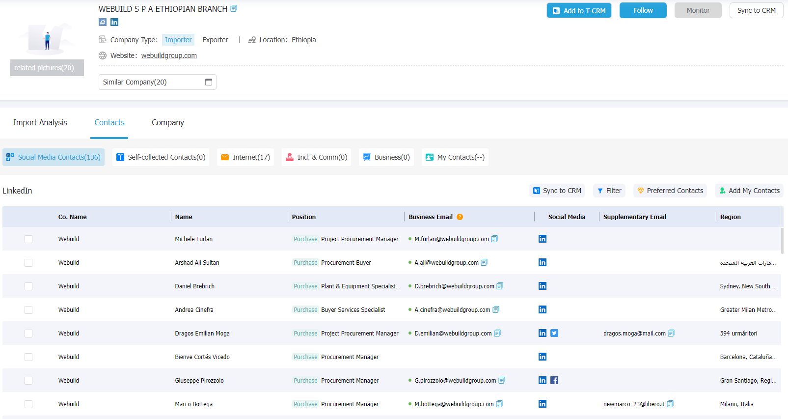Tick the checkbox for Dragos Emilian Moga
788x419 pixels.
(x=28, y=334)
